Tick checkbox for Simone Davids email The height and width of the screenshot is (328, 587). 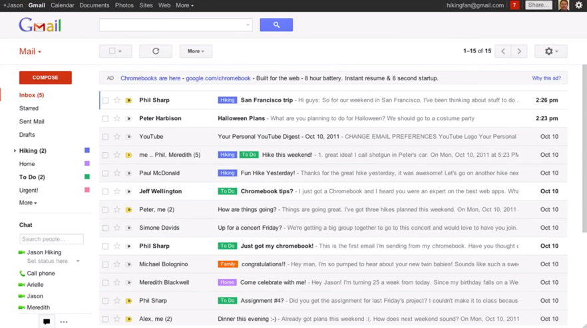click(105, 228)
